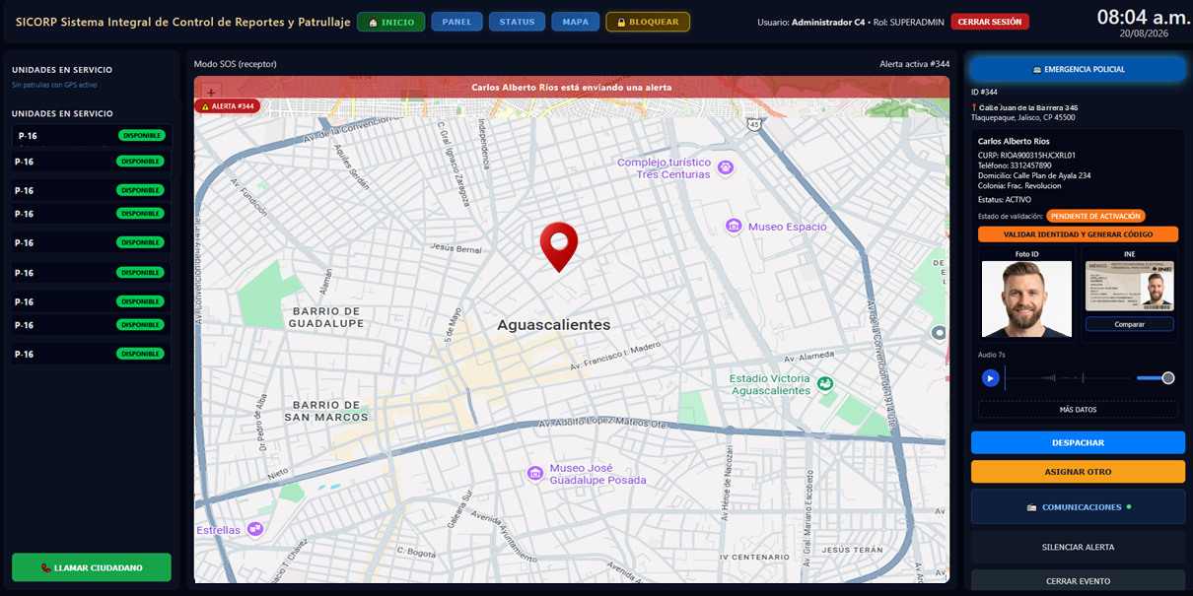Open COMUNICACIONES panel
Screen dimensions: 1193x596
point(1078,507)
